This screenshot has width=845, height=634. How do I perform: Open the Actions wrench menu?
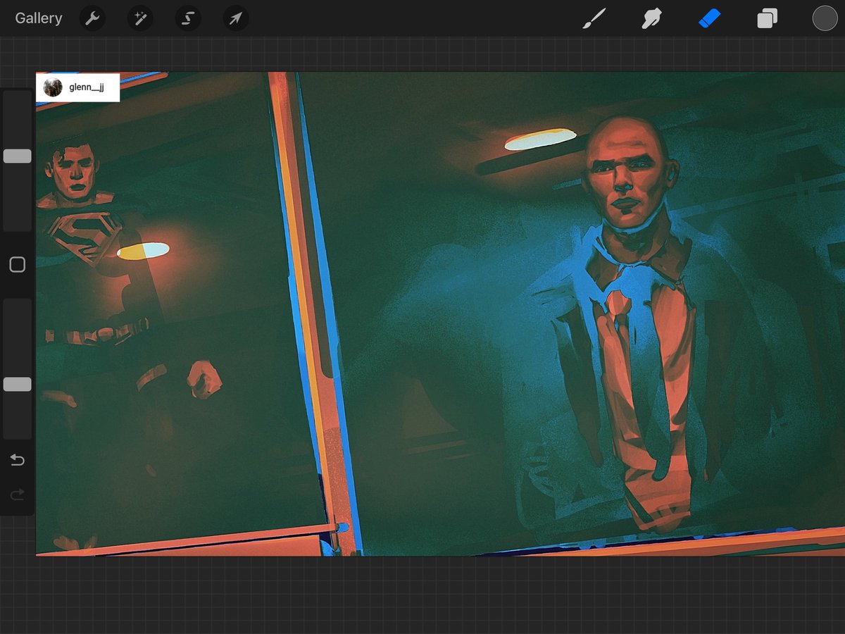(x=92, y=18)
